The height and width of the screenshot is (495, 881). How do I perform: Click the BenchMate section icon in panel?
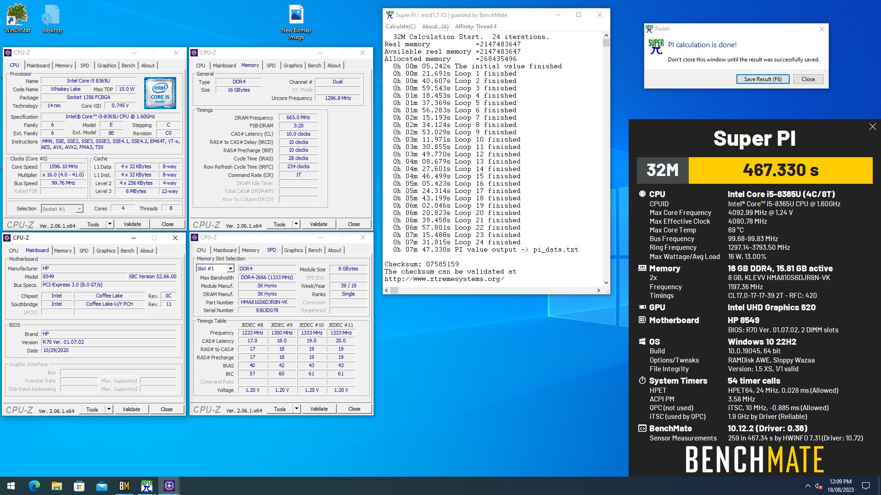click(642, 428)
